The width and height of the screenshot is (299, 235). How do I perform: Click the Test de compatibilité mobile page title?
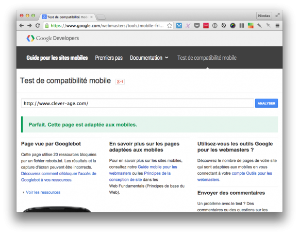65,80
